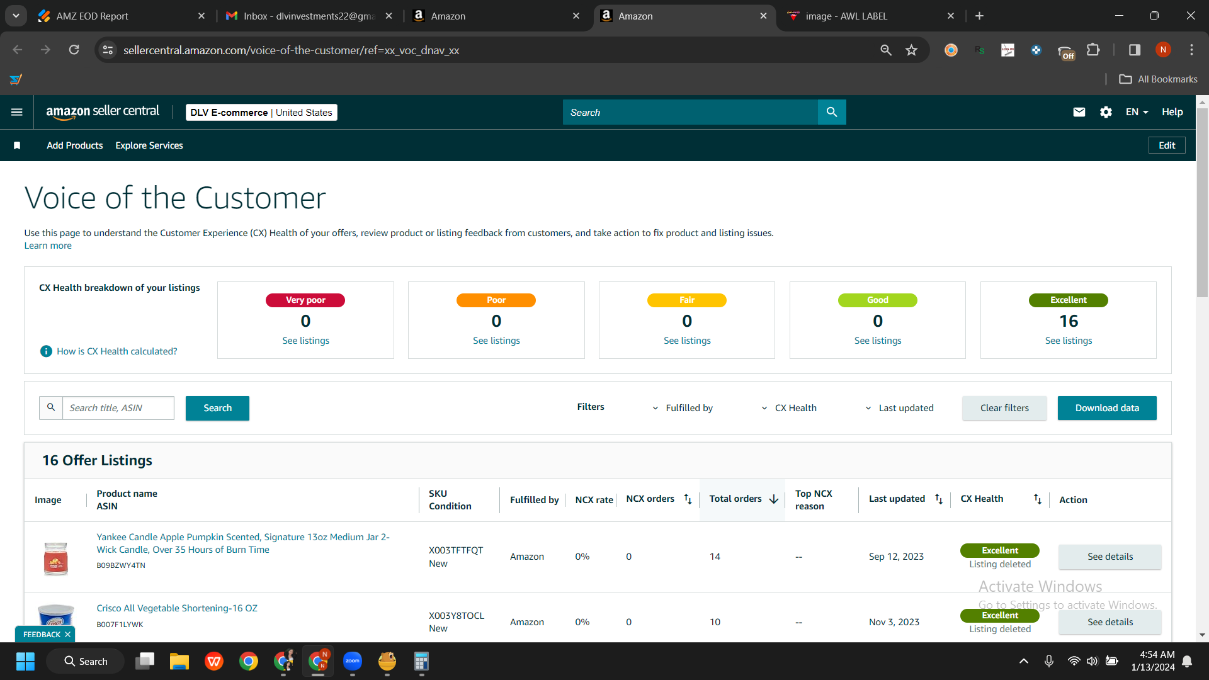See listings under Good
1209x680 pixels.
click(878, 341)
